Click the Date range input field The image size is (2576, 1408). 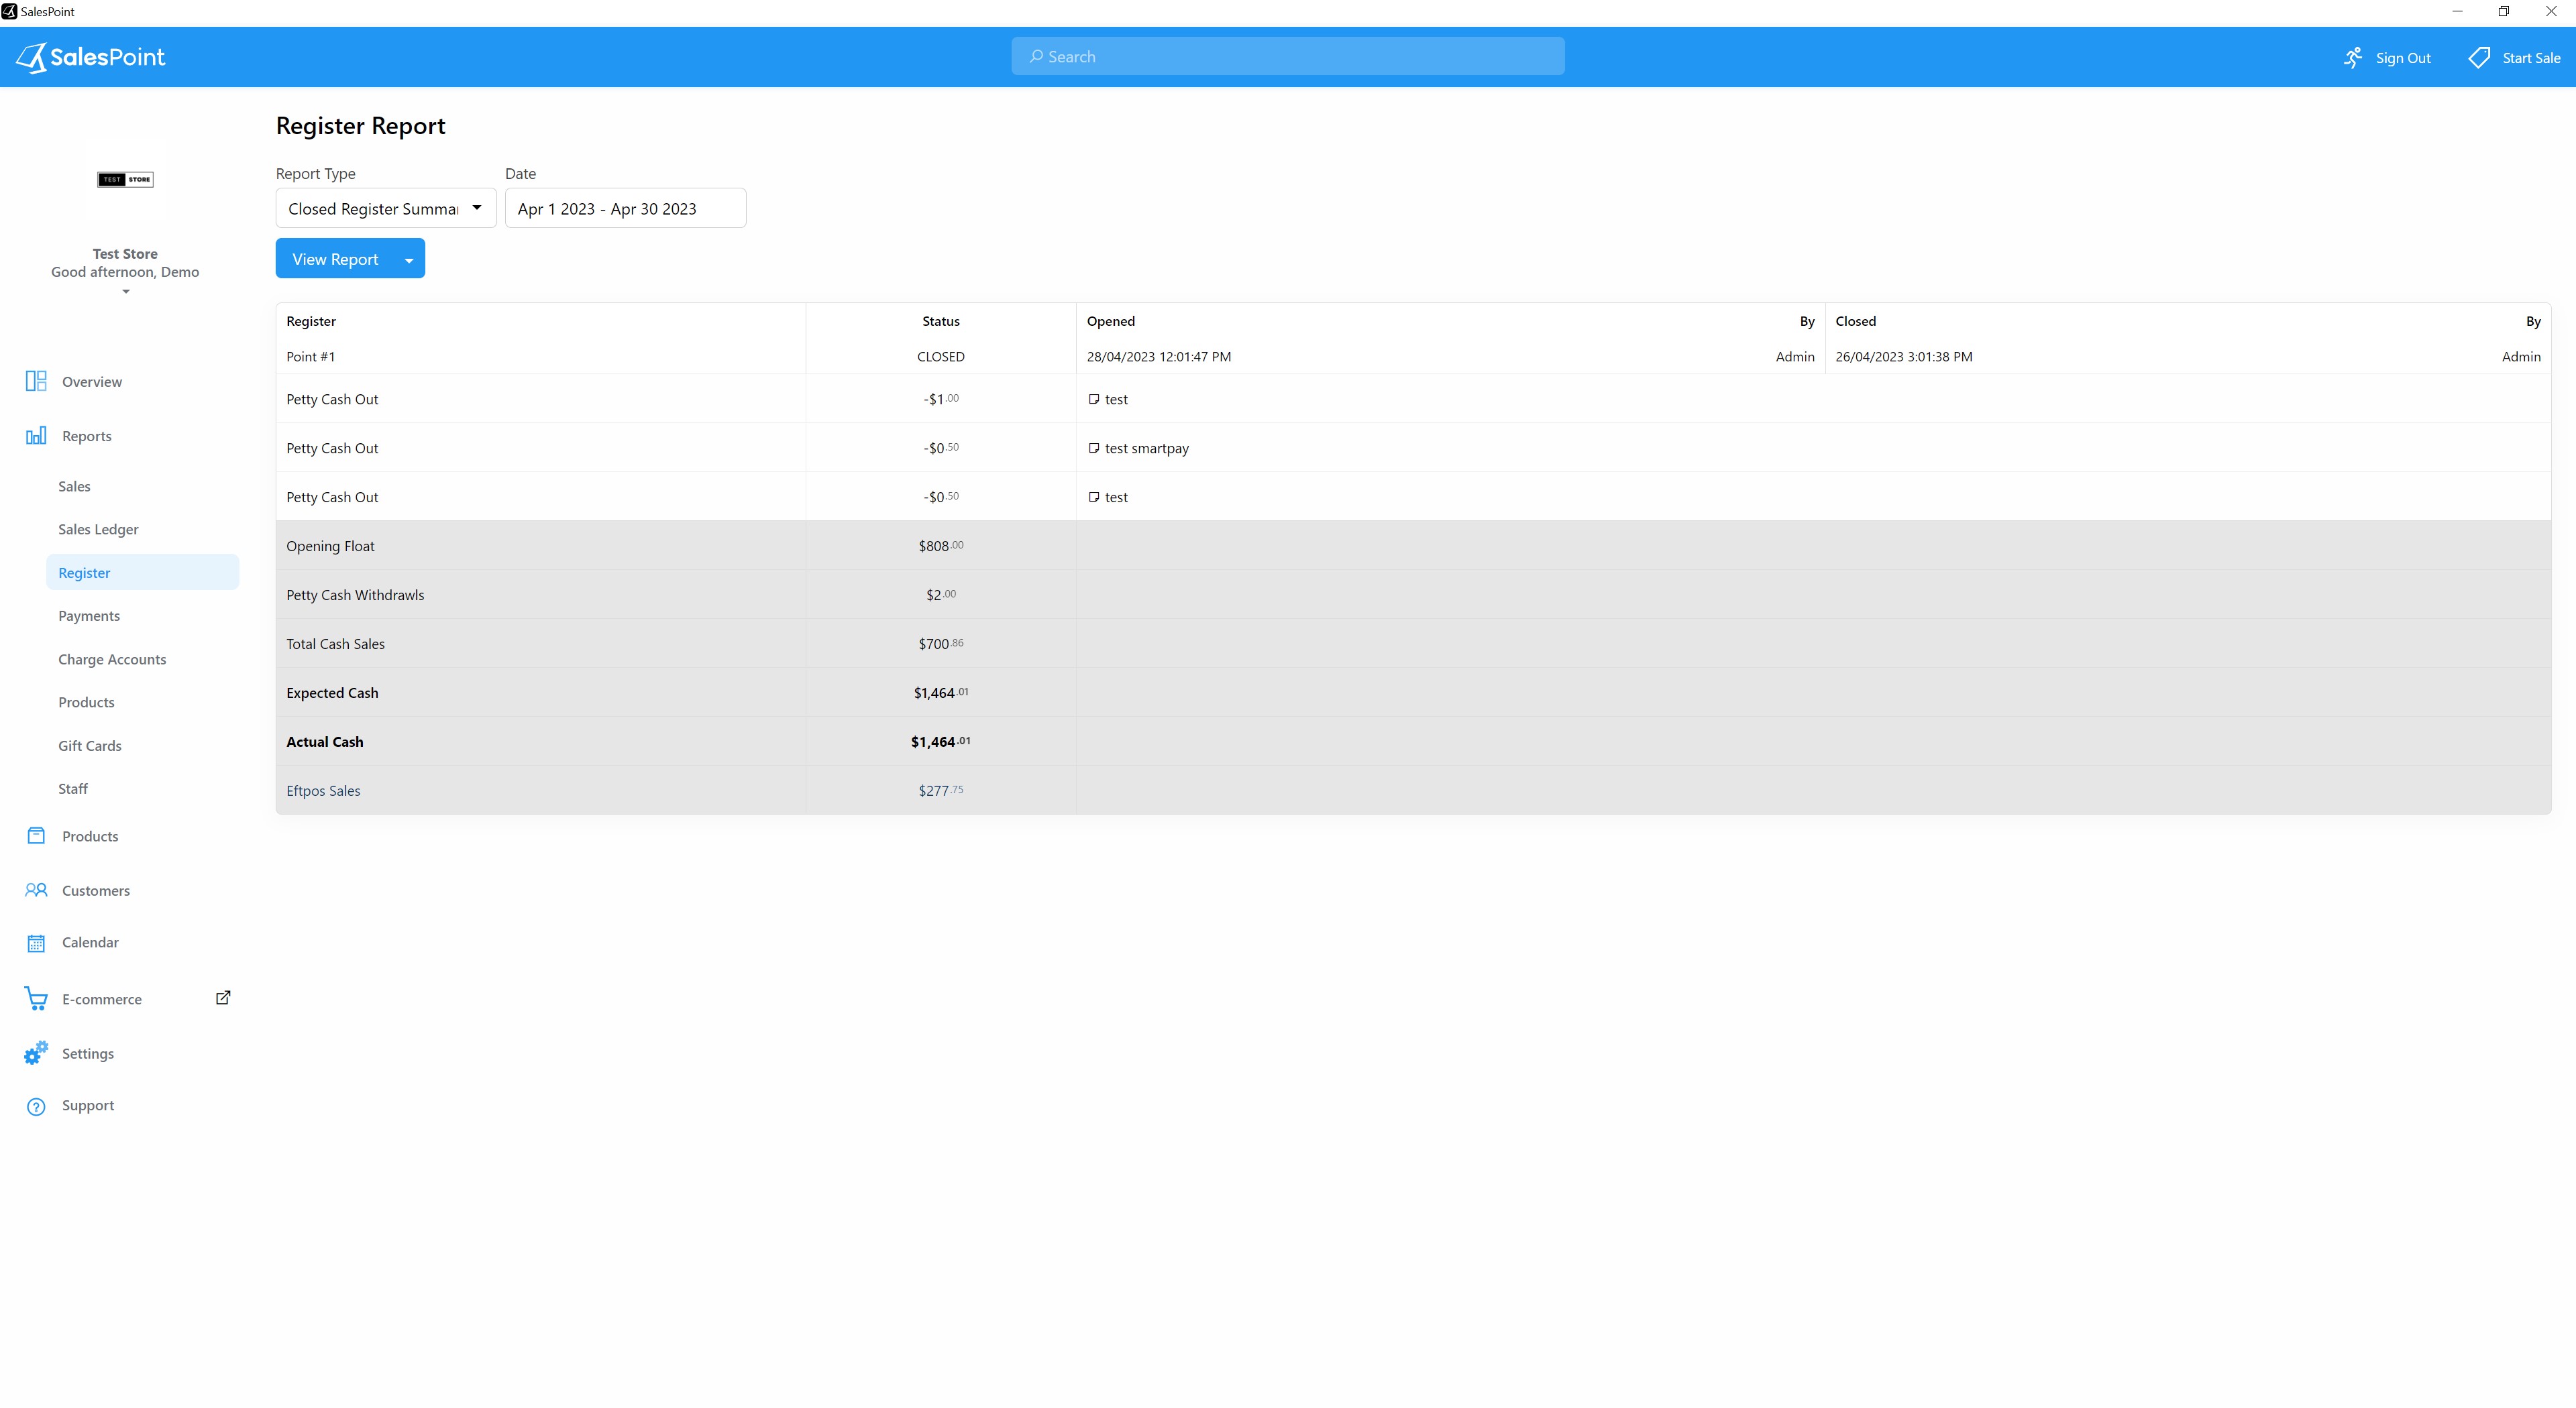click(x=625, y=208)
